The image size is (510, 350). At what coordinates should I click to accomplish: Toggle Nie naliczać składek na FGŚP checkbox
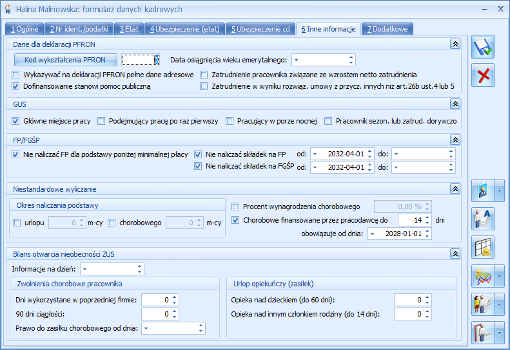pyautogui.click(x=198, y=166)
